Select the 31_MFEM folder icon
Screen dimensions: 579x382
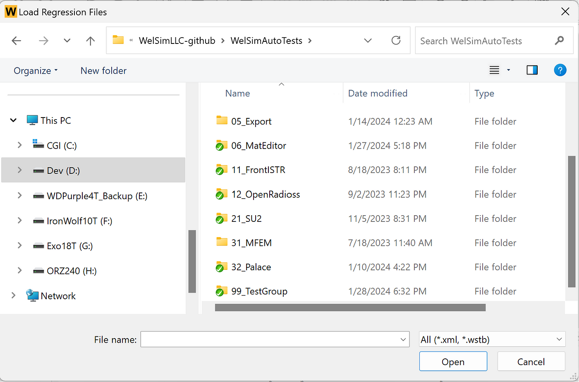(x=222, y=242)
